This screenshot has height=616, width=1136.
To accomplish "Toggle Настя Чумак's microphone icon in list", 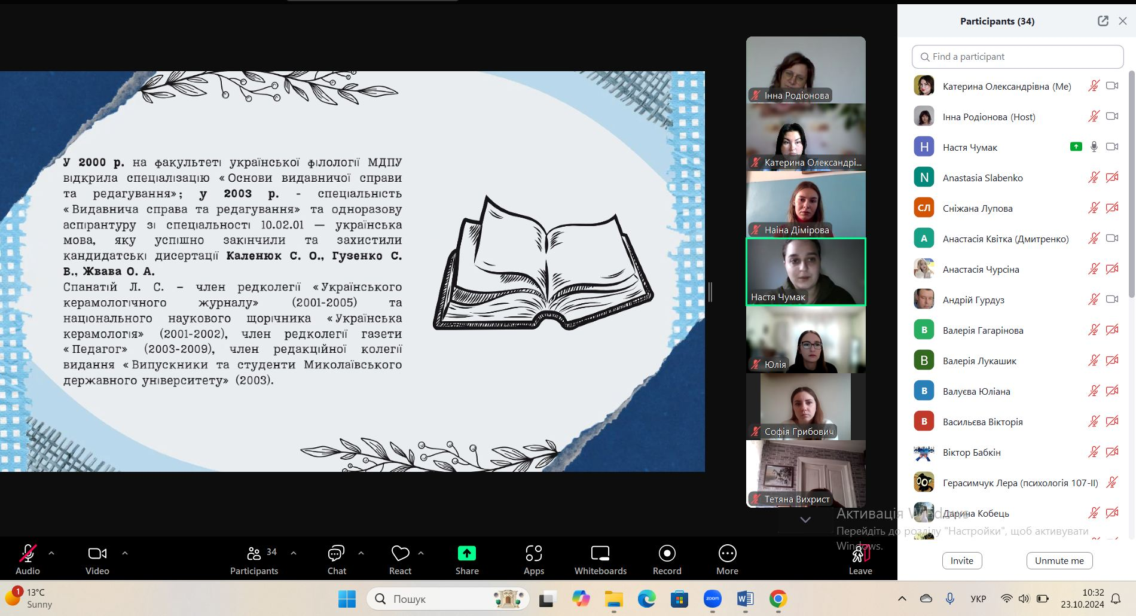I will coord(1094,147).
